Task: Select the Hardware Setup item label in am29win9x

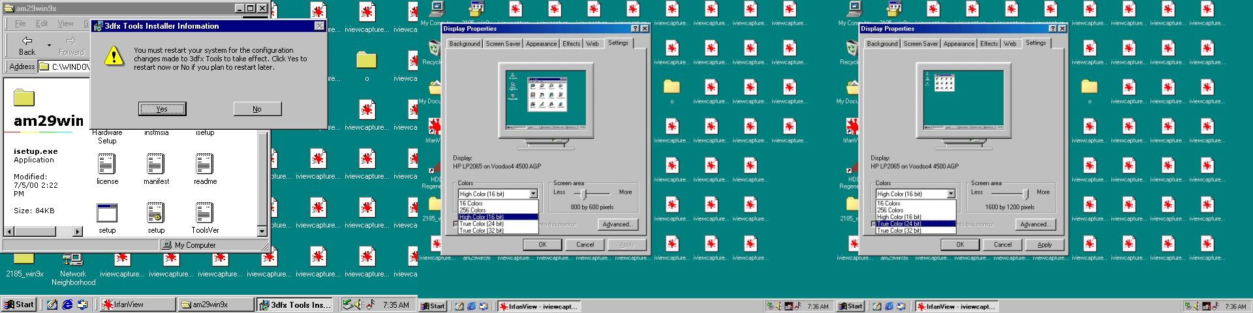Action: coord(107,136)
